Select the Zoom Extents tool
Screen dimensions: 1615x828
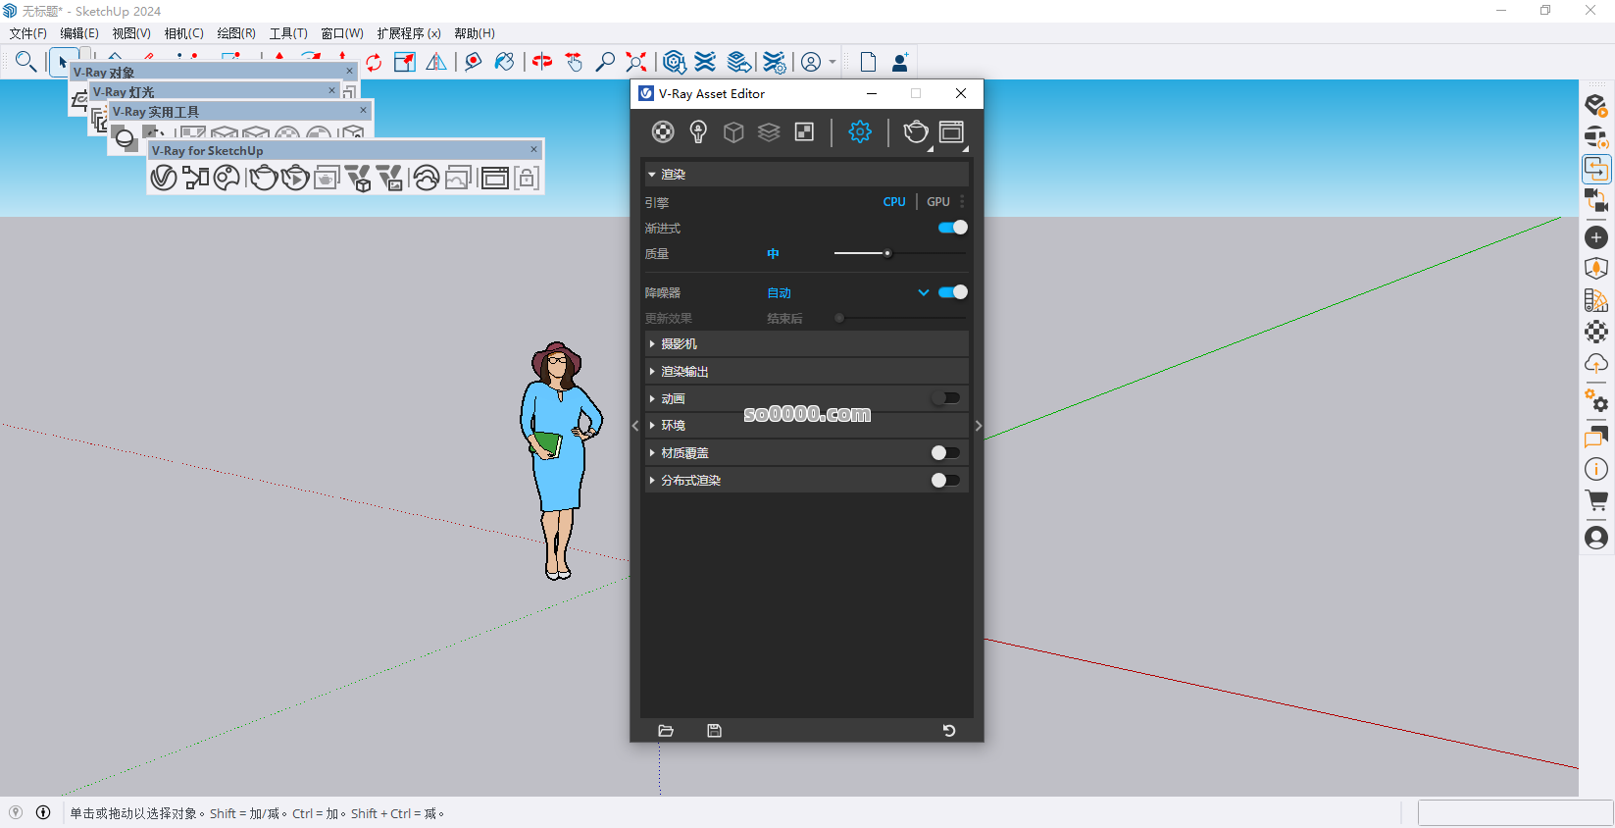click(x=636, y=62)
